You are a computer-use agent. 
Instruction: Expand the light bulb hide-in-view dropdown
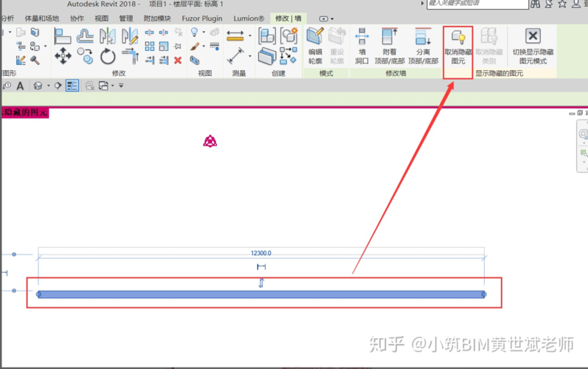click(204, 32)
